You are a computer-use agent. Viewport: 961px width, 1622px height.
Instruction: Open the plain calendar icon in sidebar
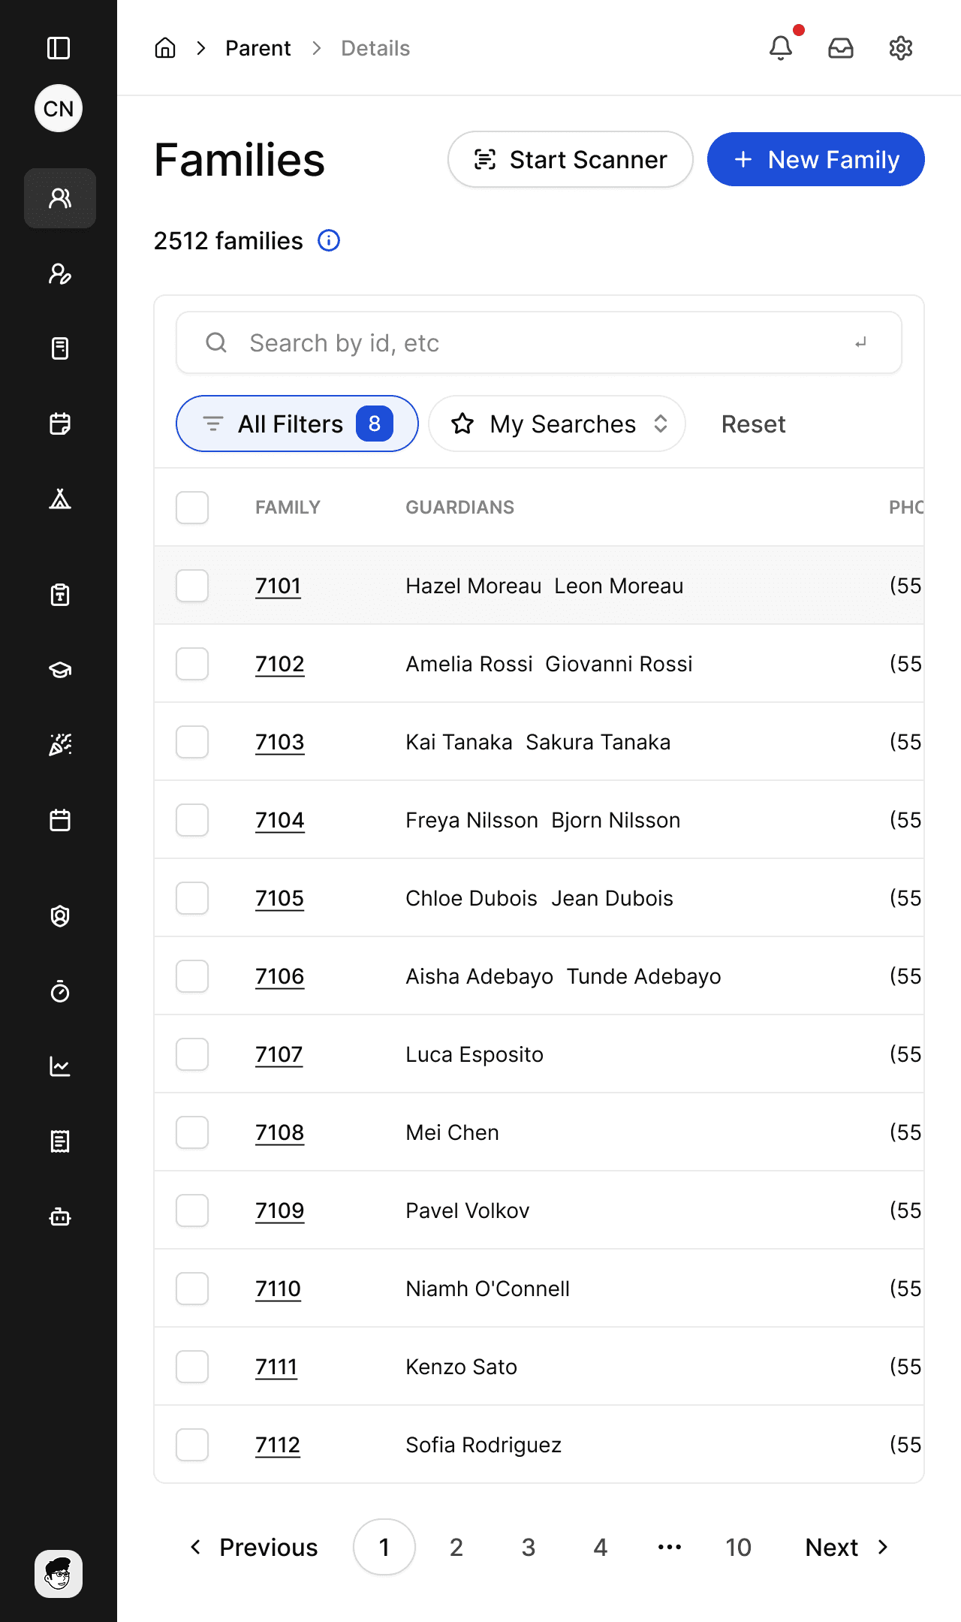[60, 820]
